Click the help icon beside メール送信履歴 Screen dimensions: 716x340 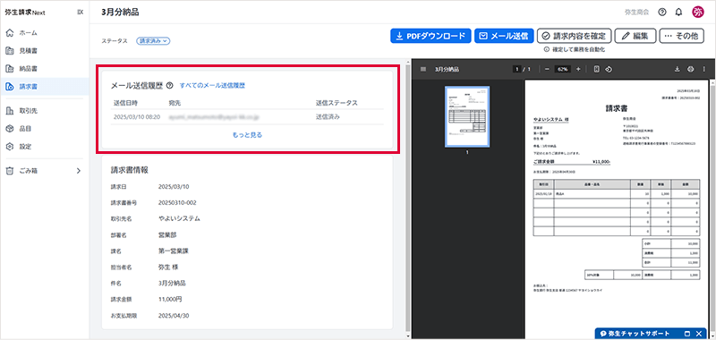(170, 85)
